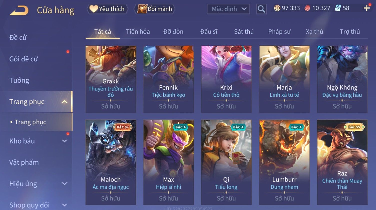Viewport: 376px width, 210px height.
Task: Select the Maloch Ác ma địa ngục skin card
Action: 111,162
